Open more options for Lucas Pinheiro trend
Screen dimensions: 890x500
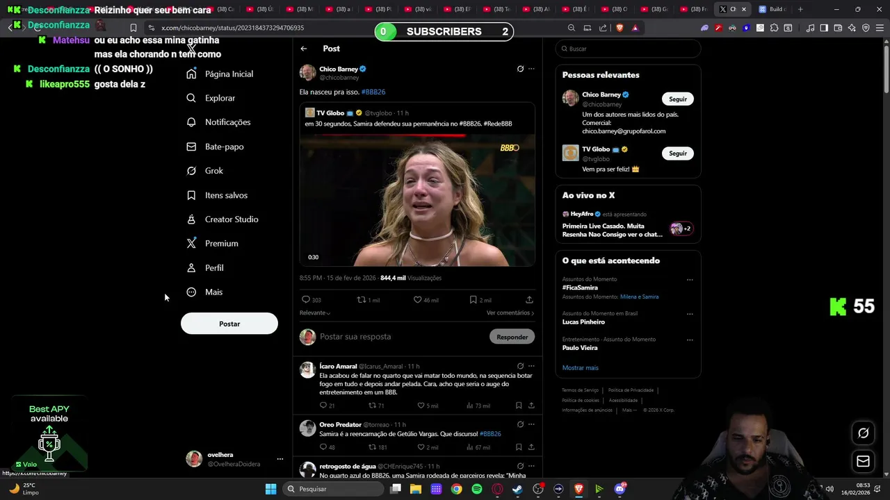point(690,314)
